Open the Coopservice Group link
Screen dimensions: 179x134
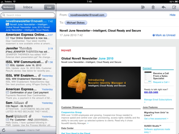pyautogui.click(x=72, y=112)
